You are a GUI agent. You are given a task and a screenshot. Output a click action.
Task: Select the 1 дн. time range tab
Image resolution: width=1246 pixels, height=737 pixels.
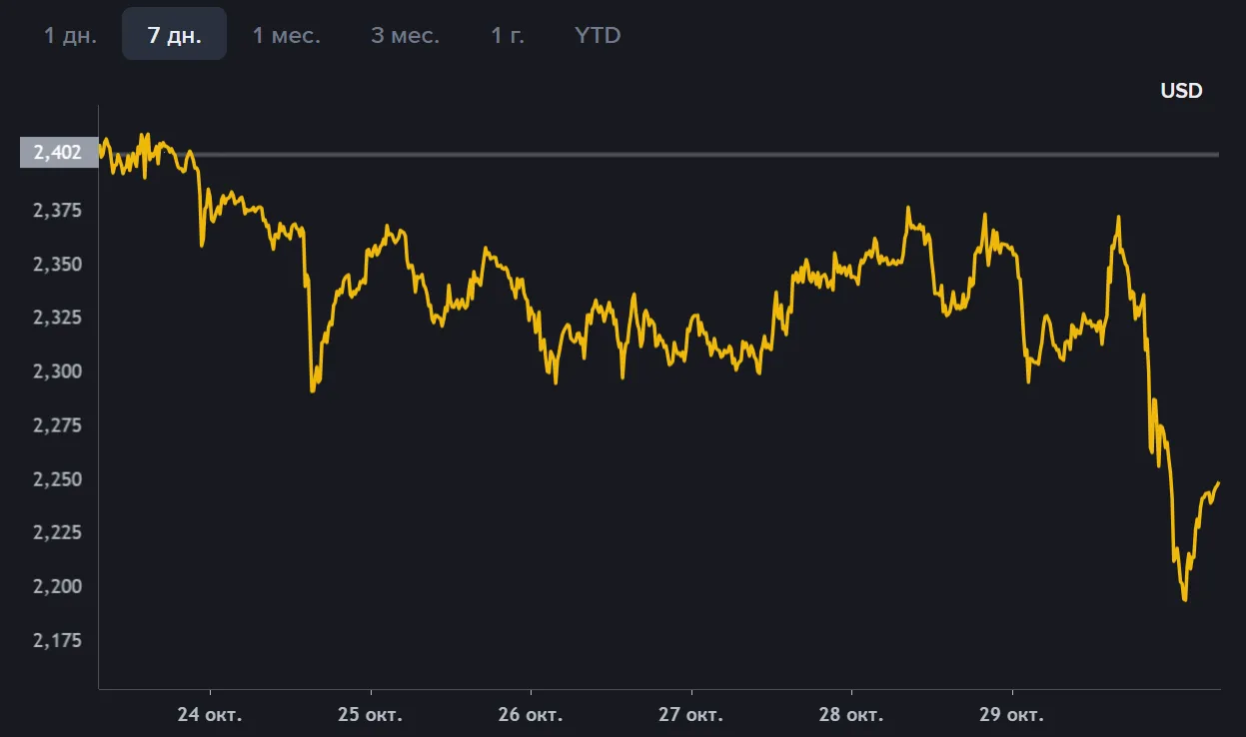(70, 35)
